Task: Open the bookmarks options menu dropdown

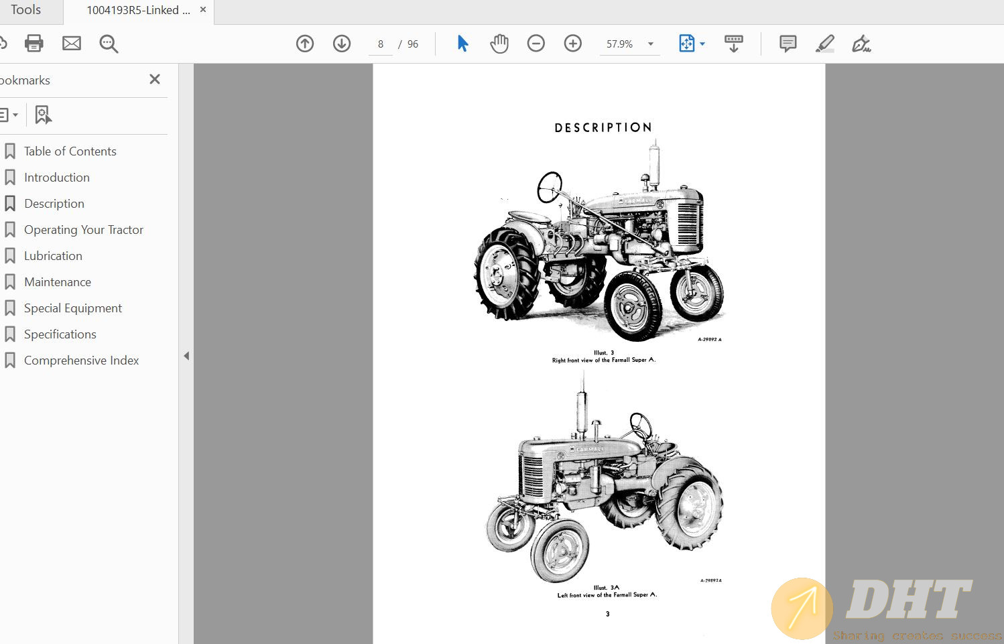Action: (9, 115)
